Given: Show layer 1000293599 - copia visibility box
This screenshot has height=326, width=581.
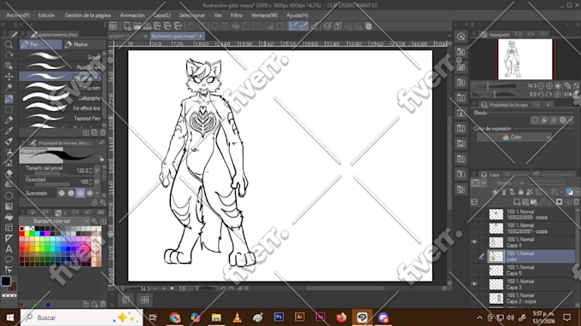Looking at the screenshot, I should coord(474,214).
